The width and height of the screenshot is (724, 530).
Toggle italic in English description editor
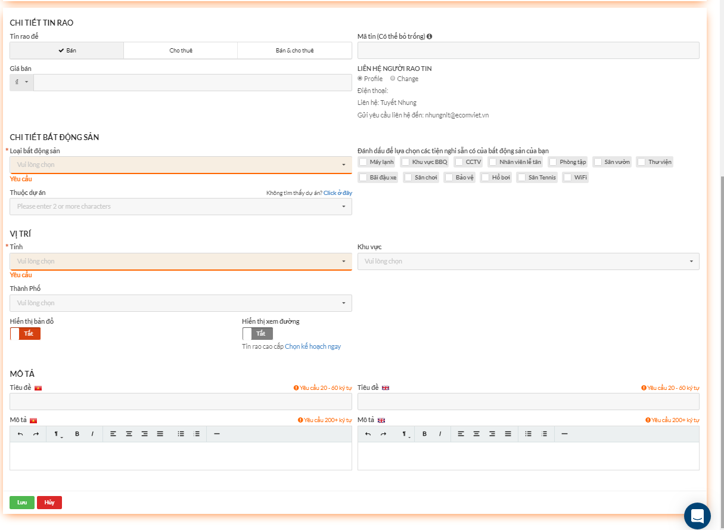[440, 434]
